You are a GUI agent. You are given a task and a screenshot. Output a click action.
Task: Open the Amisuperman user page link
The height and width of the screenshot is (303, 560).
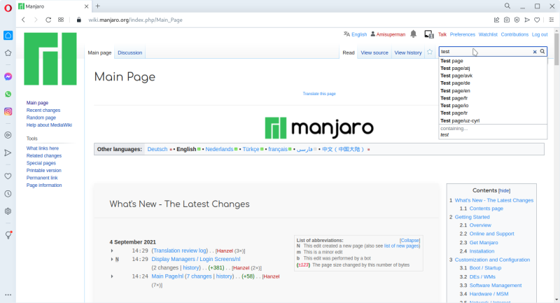391,34
